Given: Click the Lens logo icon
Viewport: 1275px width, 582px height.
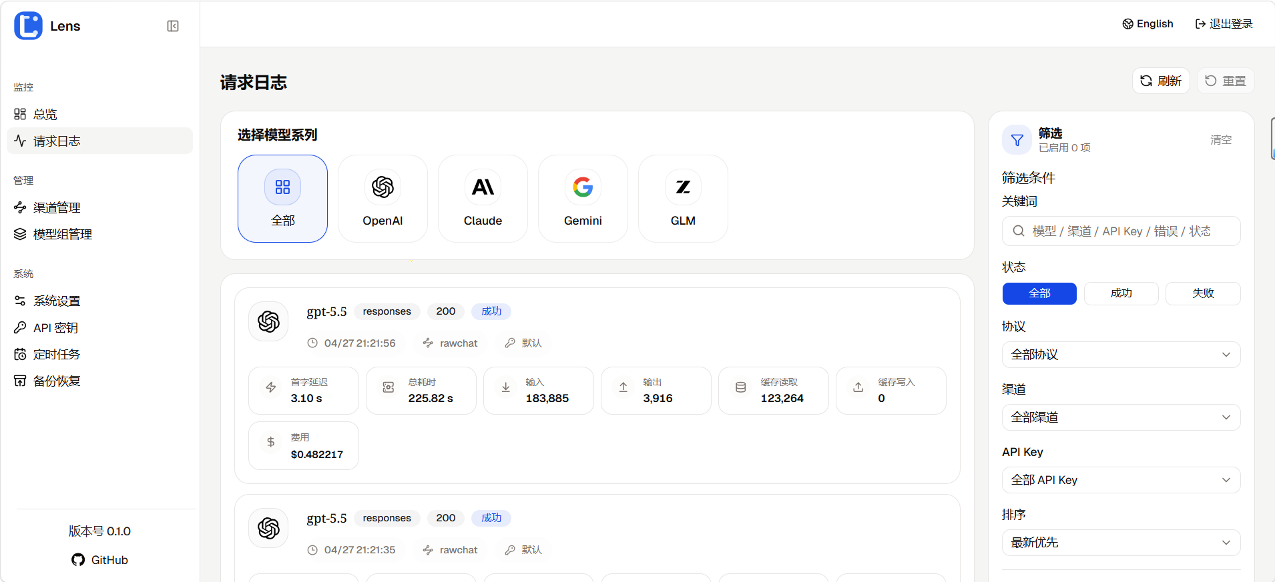Looking at the screenshot, I should [x=28, y=26].
